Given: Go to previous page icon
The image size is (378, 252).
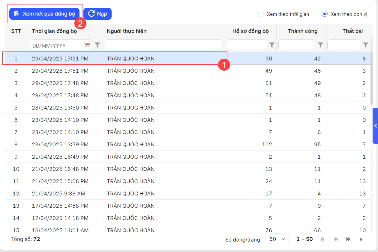Looking at the screenshot, I should pyautogui.click(x=336, y=239).
